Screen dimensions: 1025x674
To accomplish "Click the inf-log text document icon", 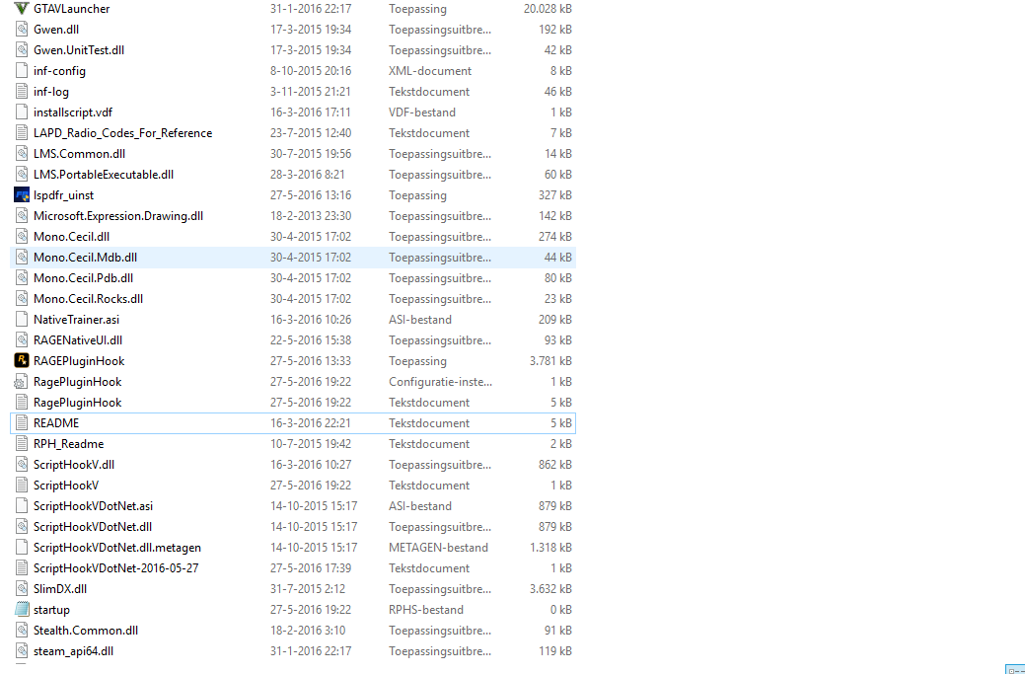I will (22, 92).
